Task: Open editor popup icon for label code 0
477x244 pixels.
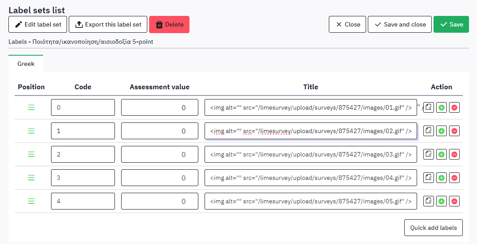Action: [428, 107]
